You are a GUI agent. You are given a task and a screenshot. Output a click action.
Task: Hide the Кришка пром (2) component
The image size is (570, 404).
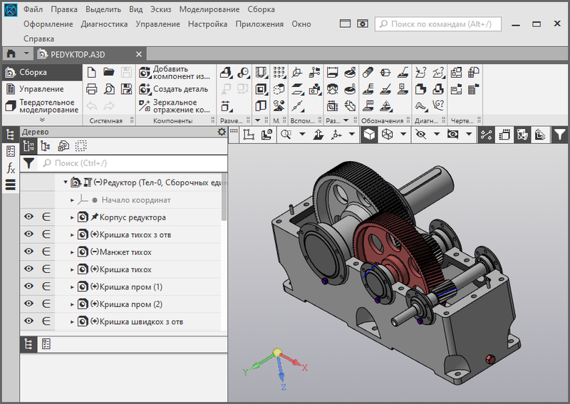pyautogui.click(x=28, y=304)
